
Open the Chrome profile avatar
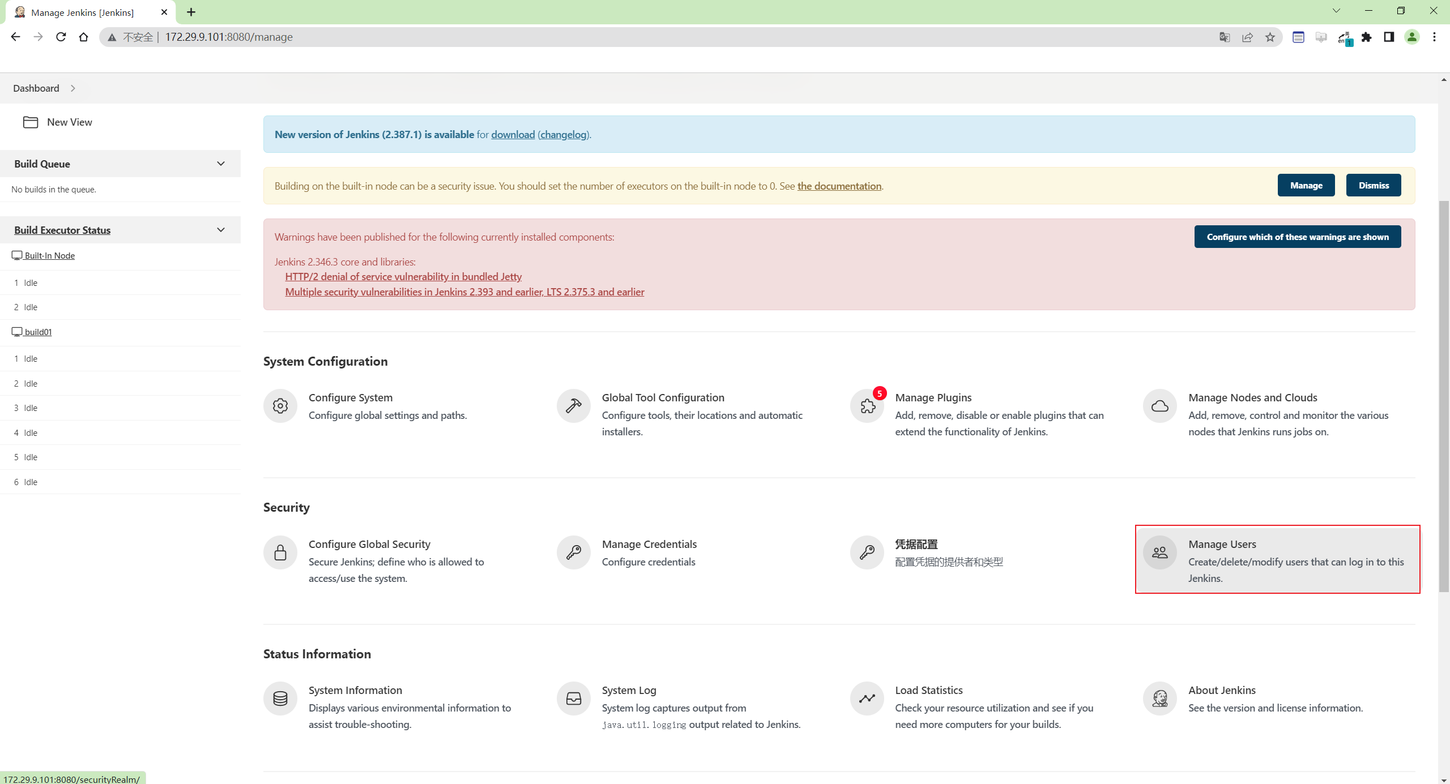tap(1411, 37)
